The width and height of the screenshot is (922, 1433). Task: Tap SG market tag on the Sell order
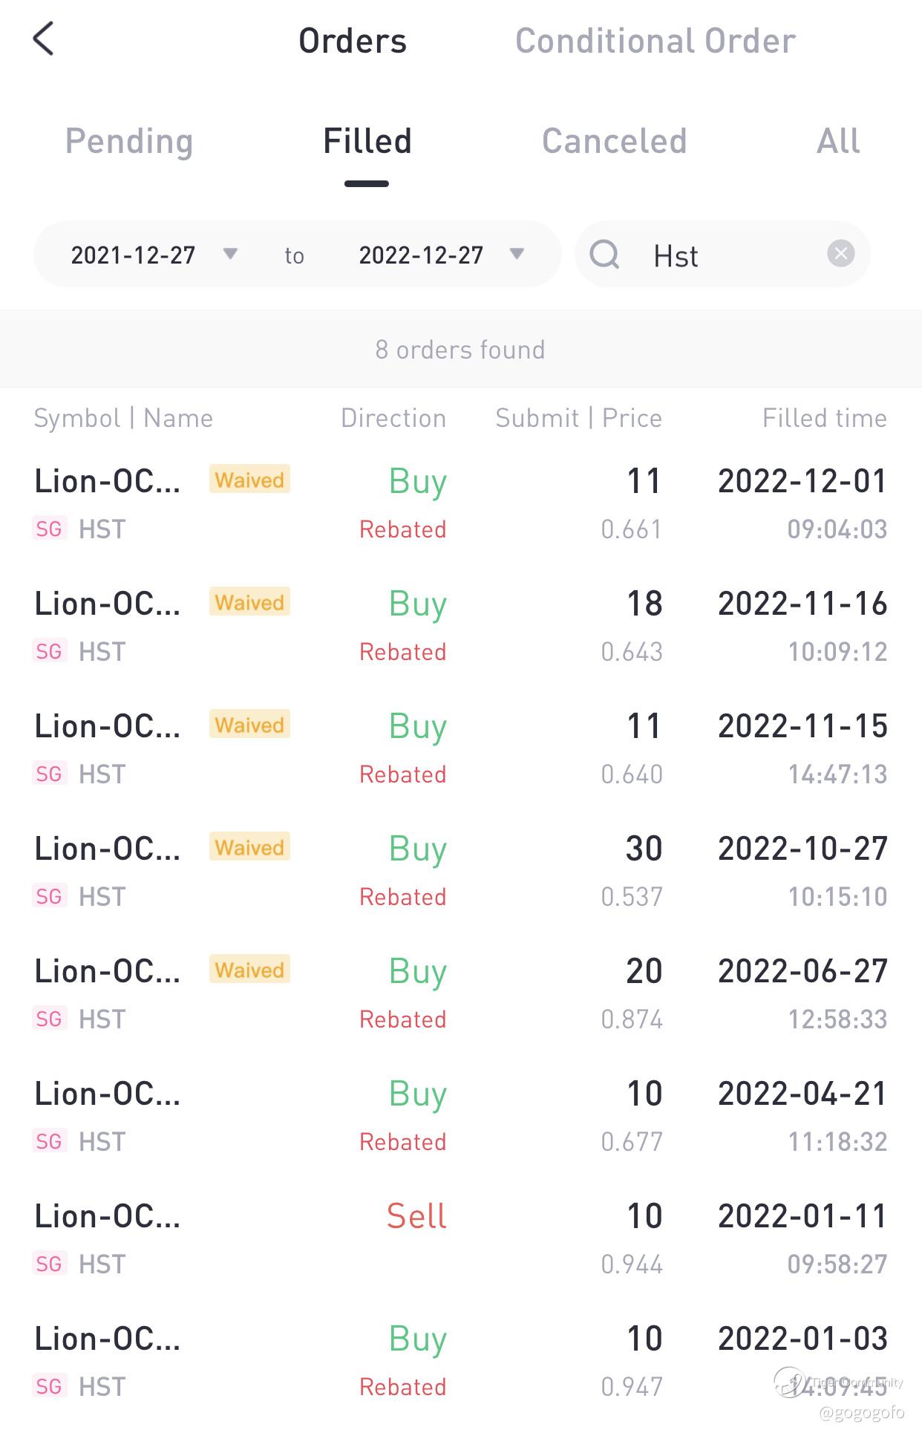[x=49, y=1264]
